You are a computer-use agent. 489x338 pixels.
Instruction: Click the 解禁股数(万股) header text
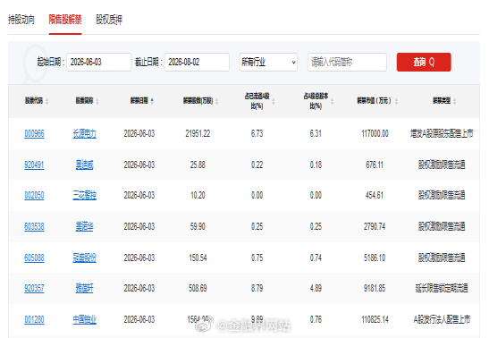point(198,101)
